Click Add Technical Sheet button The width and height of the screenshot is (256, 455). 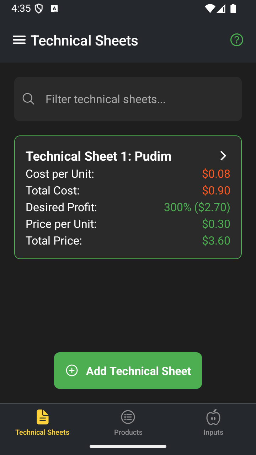point(128,370)
